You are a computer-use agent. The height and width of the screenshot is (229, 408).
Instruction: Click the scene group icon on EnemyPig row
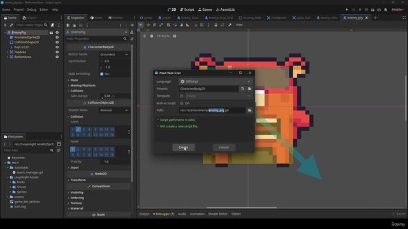(51, 32)
